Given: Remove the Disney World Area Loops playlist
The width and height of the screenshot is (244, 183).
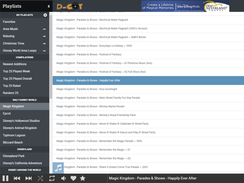Looking at the screenshot, I should [44, 51].
